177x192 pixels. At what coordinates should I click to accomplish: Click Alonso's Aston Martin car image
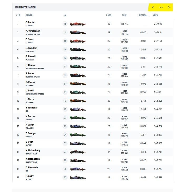[x=78, y=67]
